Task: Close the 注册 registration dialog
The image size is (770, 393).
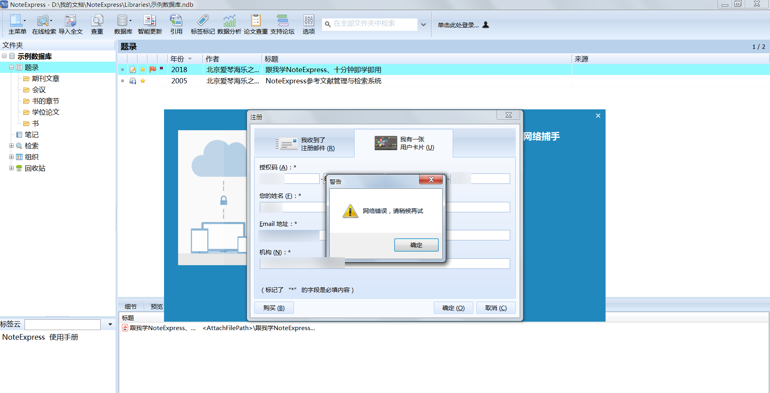Action: pos(509,115)
